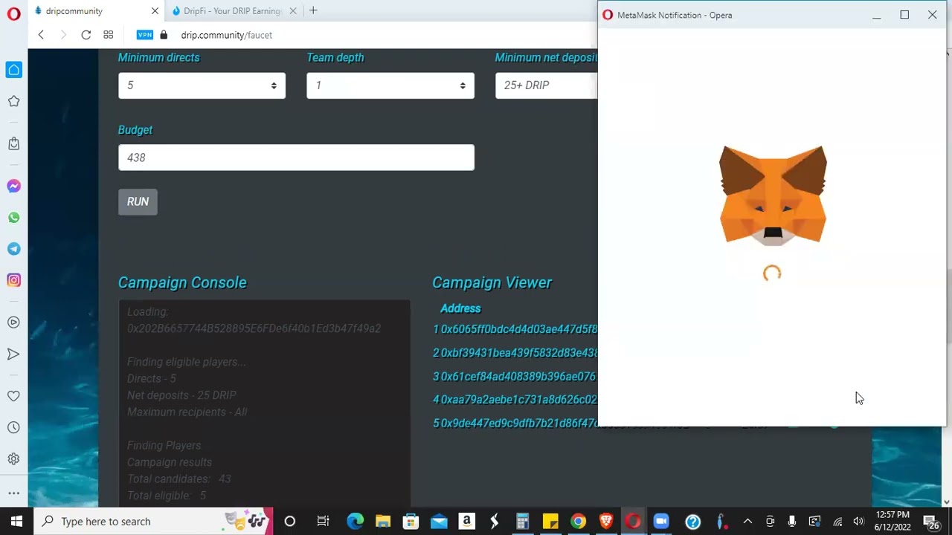
Task: Open the Player icon in sidebar
Action: (13, 322)
